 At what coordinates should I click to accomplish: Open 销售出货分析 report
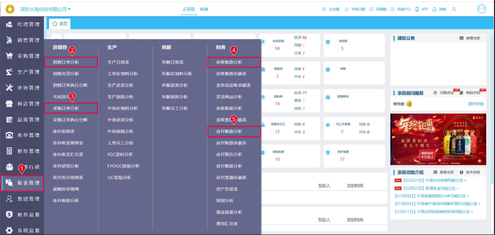tap(66, 74)
